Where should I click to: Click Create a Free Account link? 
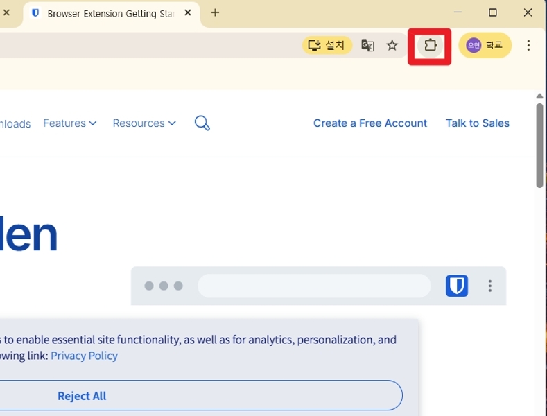(370, 123)
